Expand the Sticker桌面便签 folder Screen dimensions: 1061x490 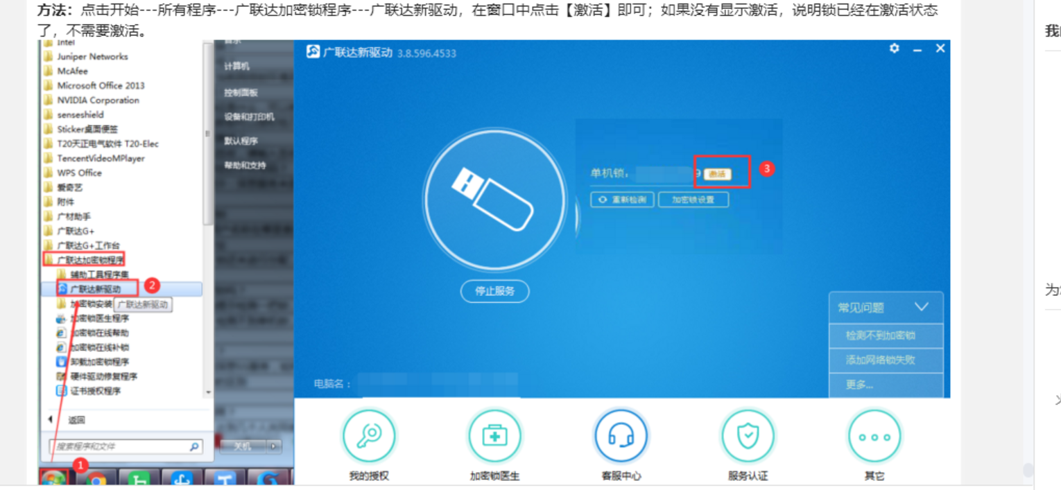coord(80,129)
